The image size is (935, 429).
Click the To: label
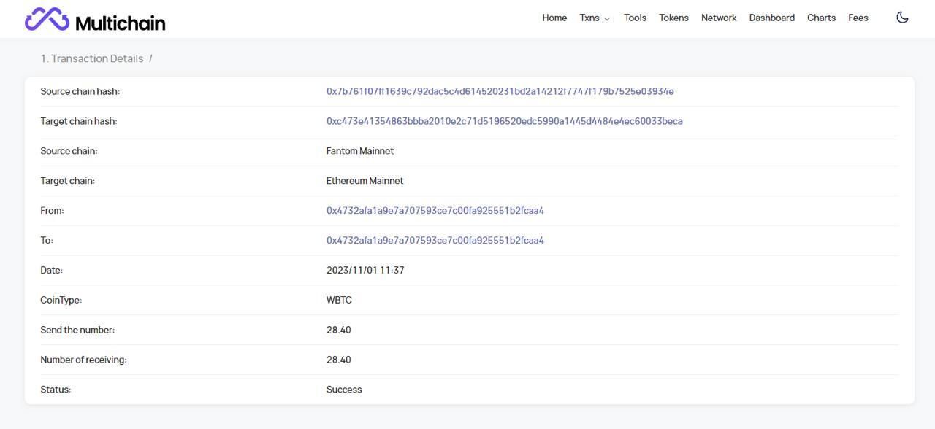pyautogui.click(x=47, y=240)
